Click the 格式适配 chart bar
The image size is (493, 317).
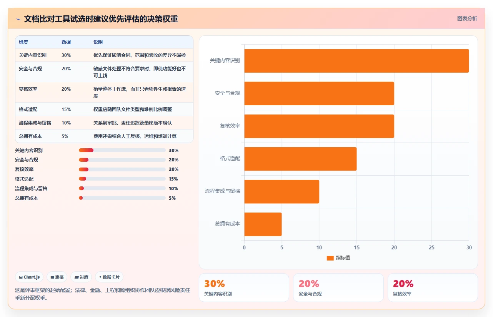point(300,159)
